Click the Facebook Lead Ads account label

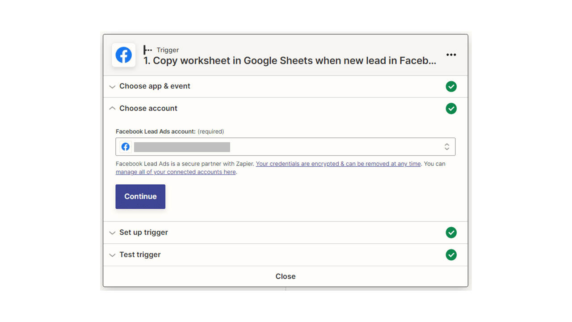(x=156, y=131)
